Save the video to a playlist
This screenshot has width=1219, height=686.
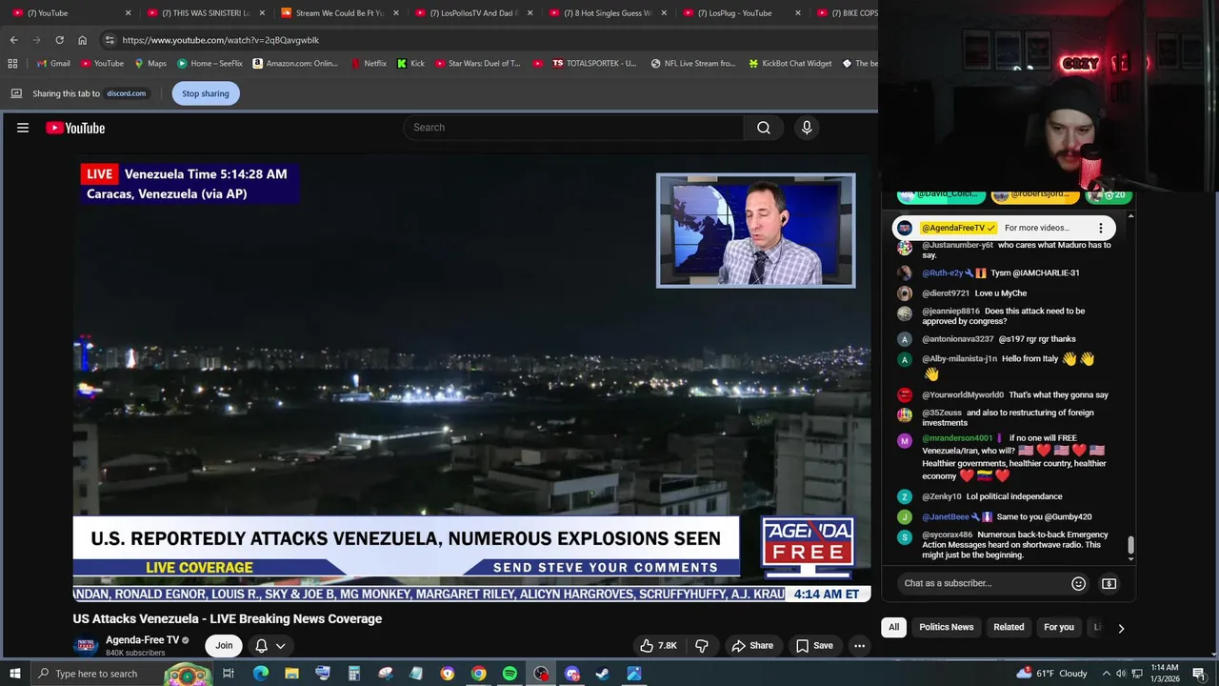(x=814, y=646)
